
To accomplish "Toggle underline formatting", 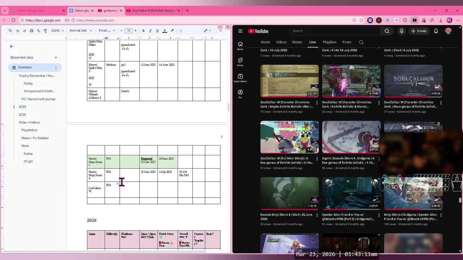I will [x=157, y=31].
